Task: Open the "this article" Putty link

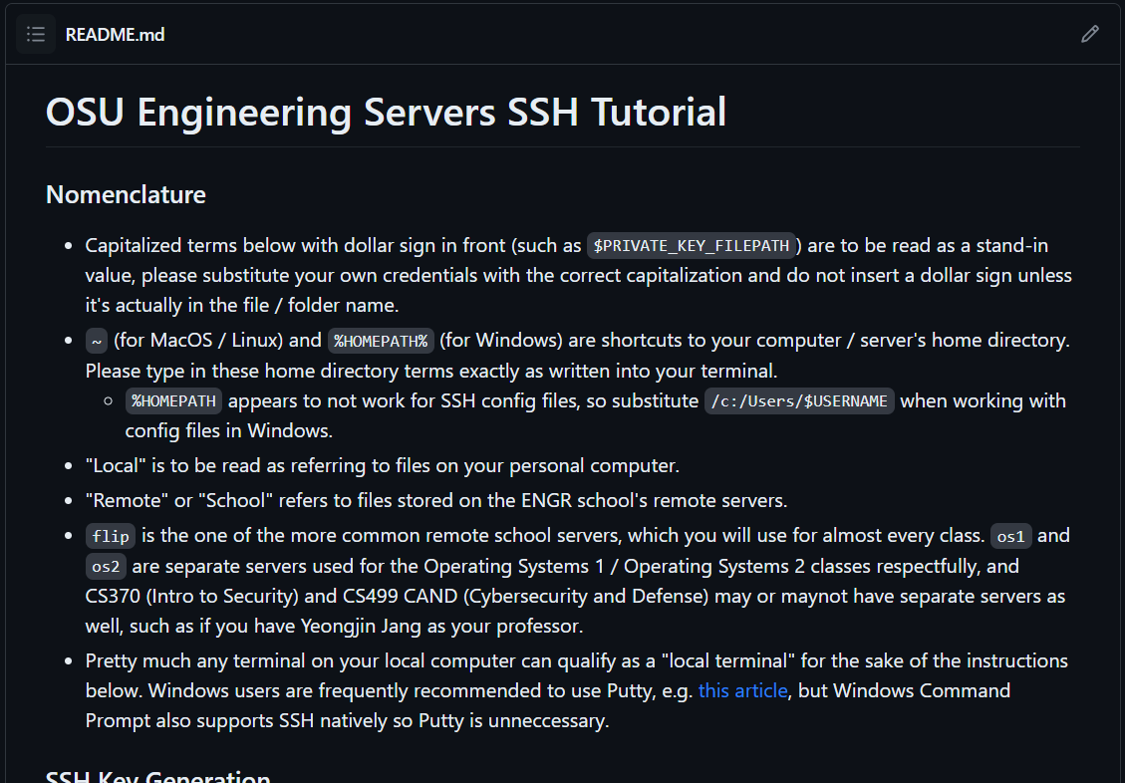Action: tap(742, 690)
